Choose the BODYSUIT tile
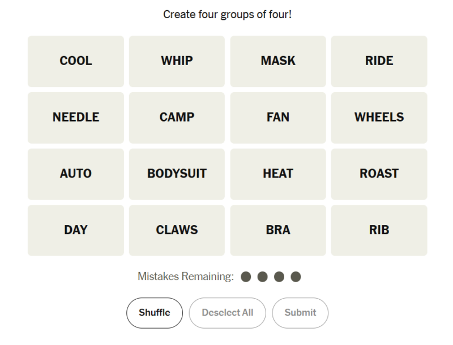The image size is (453, 345). click(177, 174)
